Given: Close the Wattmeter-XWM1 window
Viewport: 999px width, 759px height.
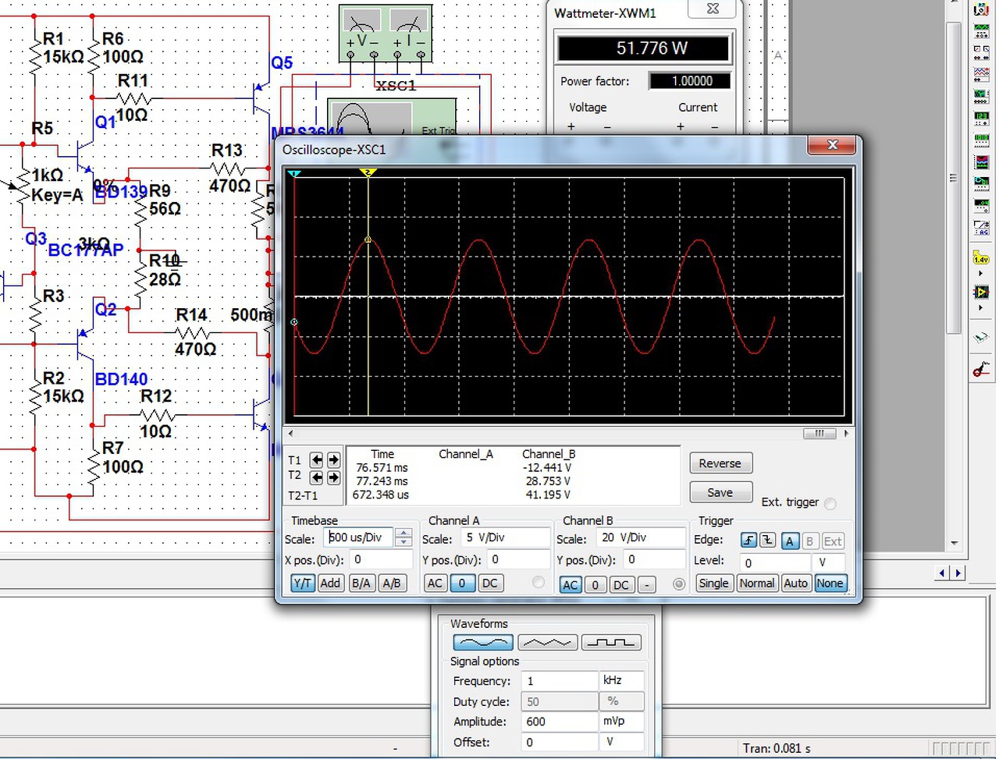Looking at the screenshot, I should coord(712,9).
